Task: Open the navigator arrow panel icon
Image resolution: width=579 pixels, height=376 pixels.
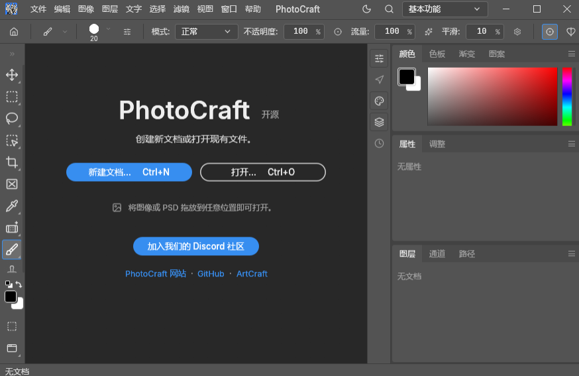Action: tap(379, 80)
